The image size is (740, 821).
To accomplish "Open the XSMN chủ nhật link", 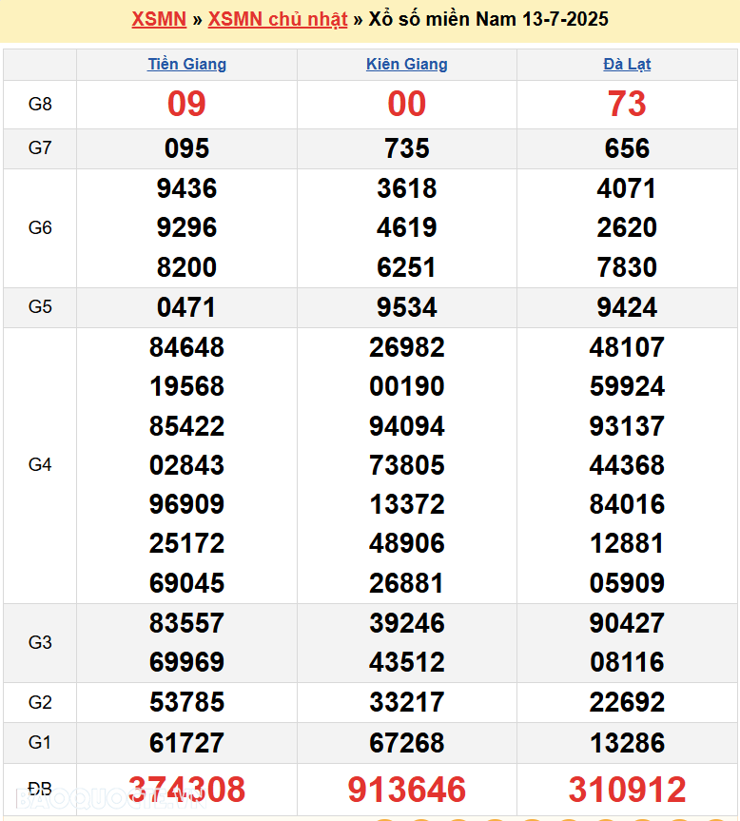I will 278,19.
